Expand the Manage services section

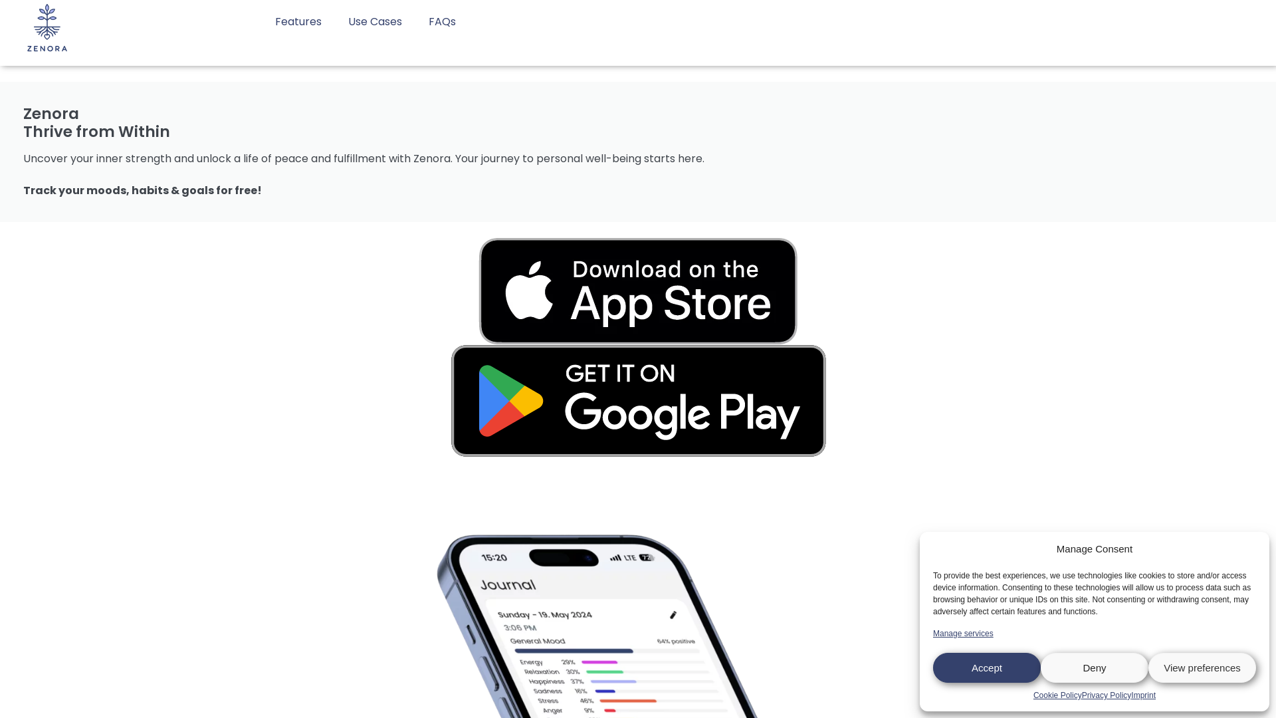[x=963, y=633]
